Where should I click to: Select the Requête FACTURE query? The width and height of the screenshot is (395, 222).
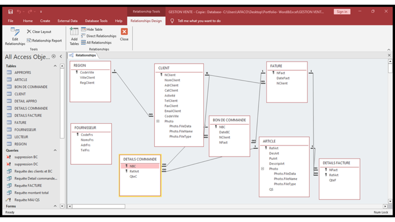pos(28,185)
